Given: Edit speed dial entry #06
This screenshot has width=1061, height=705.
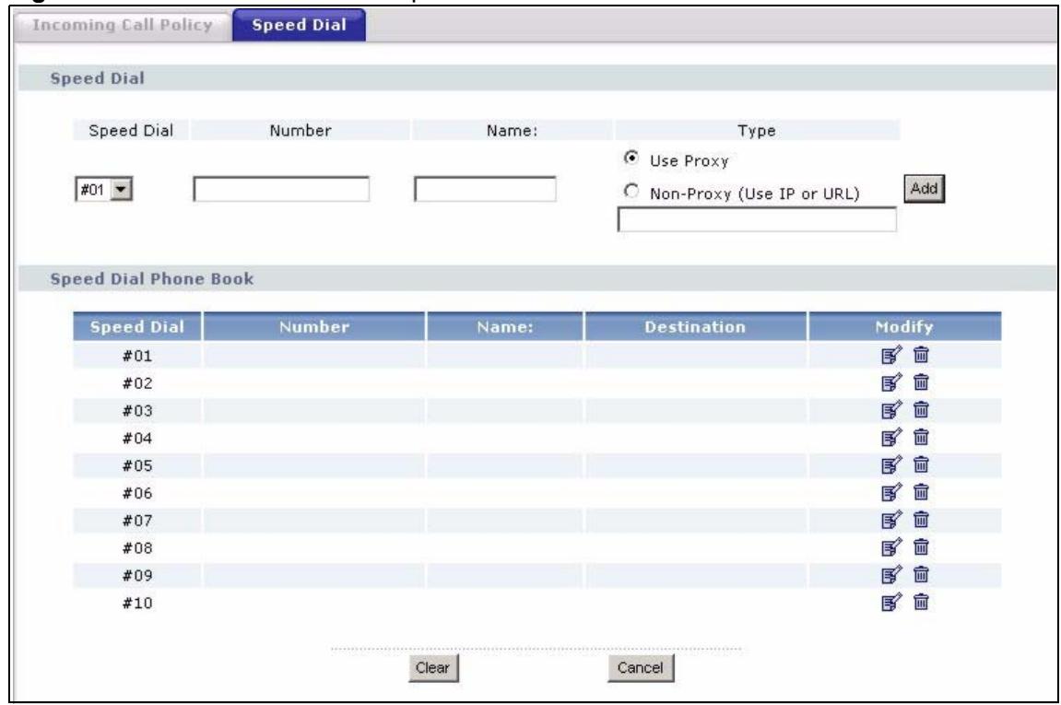Looking at the screenshot, I should tap(891, 492).
